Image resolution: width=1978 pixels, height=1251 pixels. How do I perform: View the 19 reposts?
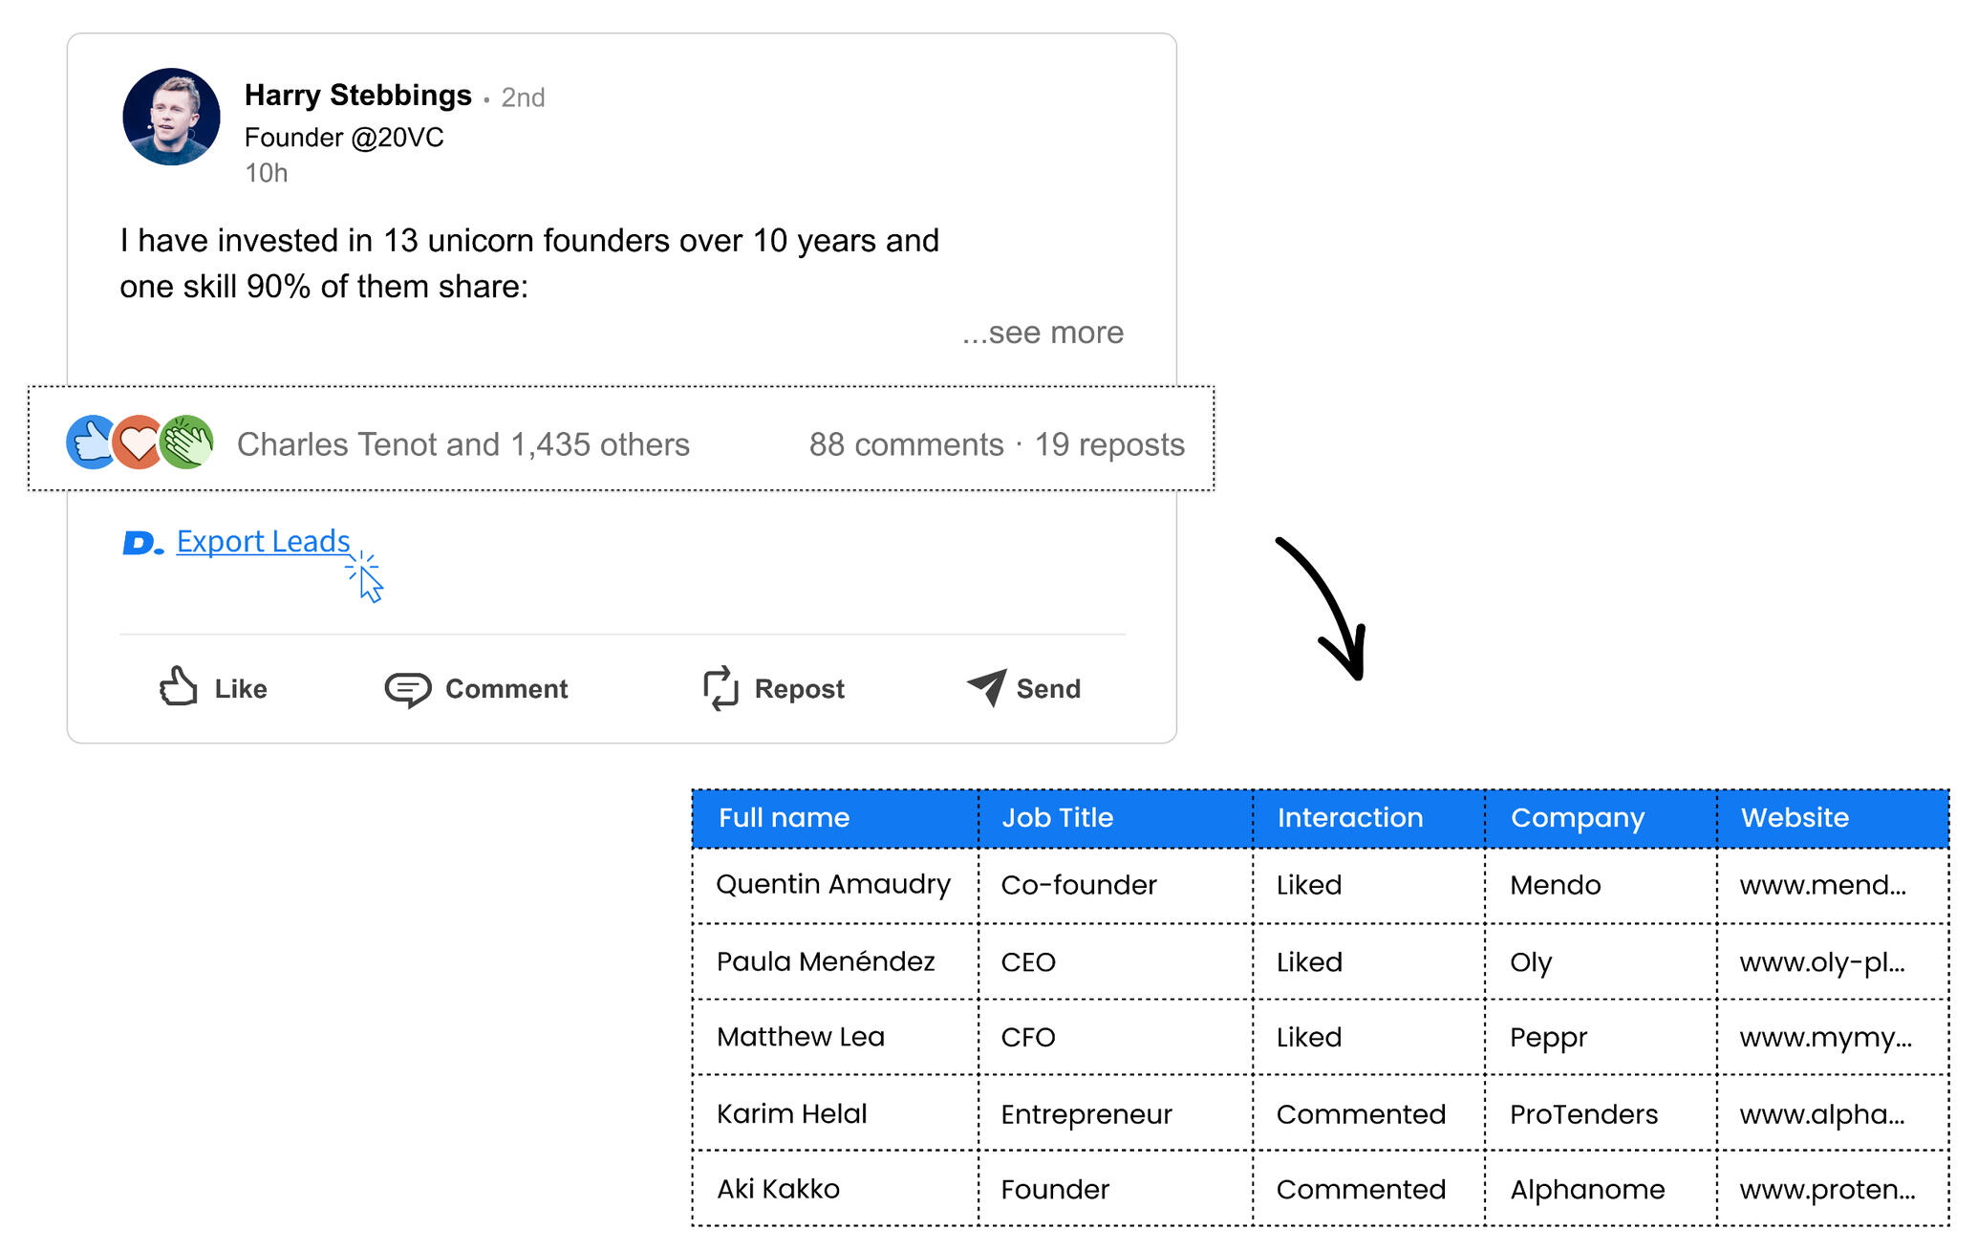(1109, 444)
